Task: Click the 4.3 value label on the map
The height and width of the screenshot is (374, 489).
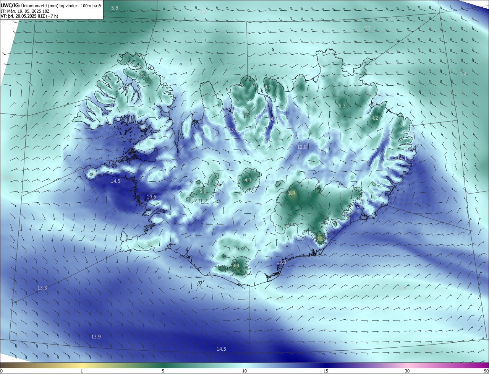Action: [248, 180]
